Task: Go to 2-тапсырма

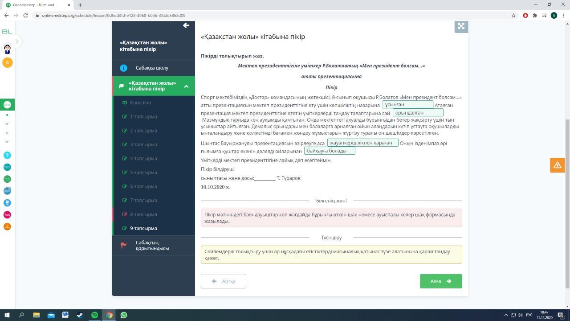Action: click(x=154, y=131)
